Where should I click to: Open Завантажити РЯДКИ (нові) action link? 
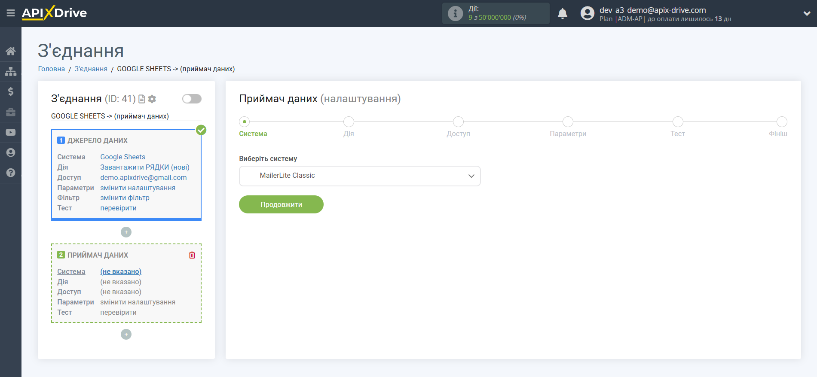coord(145,167)
